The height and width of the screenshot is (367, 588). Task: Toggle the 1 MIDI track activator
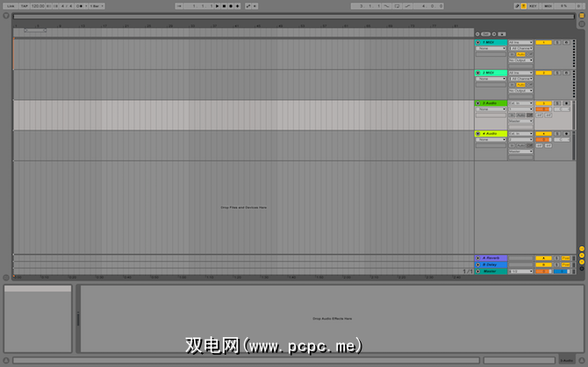coord(543,42)
